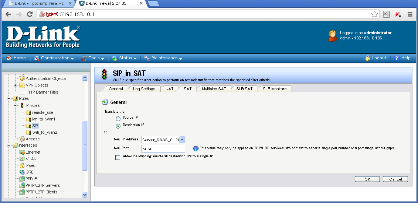Select the Source IP radio button

118,118
